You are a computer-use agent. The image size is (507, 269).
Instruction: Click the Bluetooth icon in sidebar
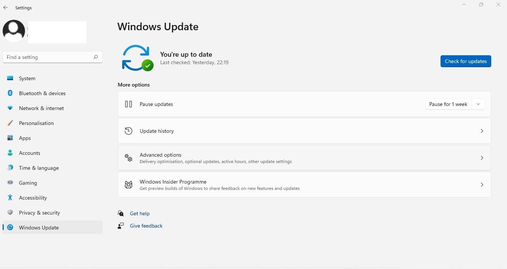pyautogui.click(x=10, y=93)
